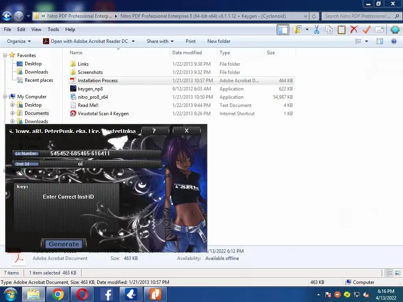403x302 pixels.
Task: Select the Screenshots folder
Action: tap(90, 72)
